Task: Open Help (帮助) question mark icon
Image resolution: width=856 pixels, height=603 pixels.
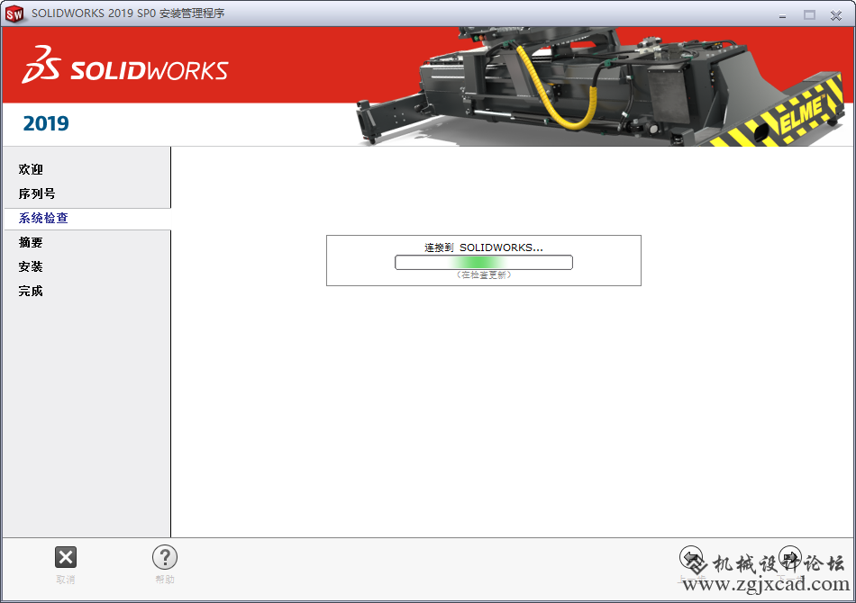Action: click(x=165, y=557)
